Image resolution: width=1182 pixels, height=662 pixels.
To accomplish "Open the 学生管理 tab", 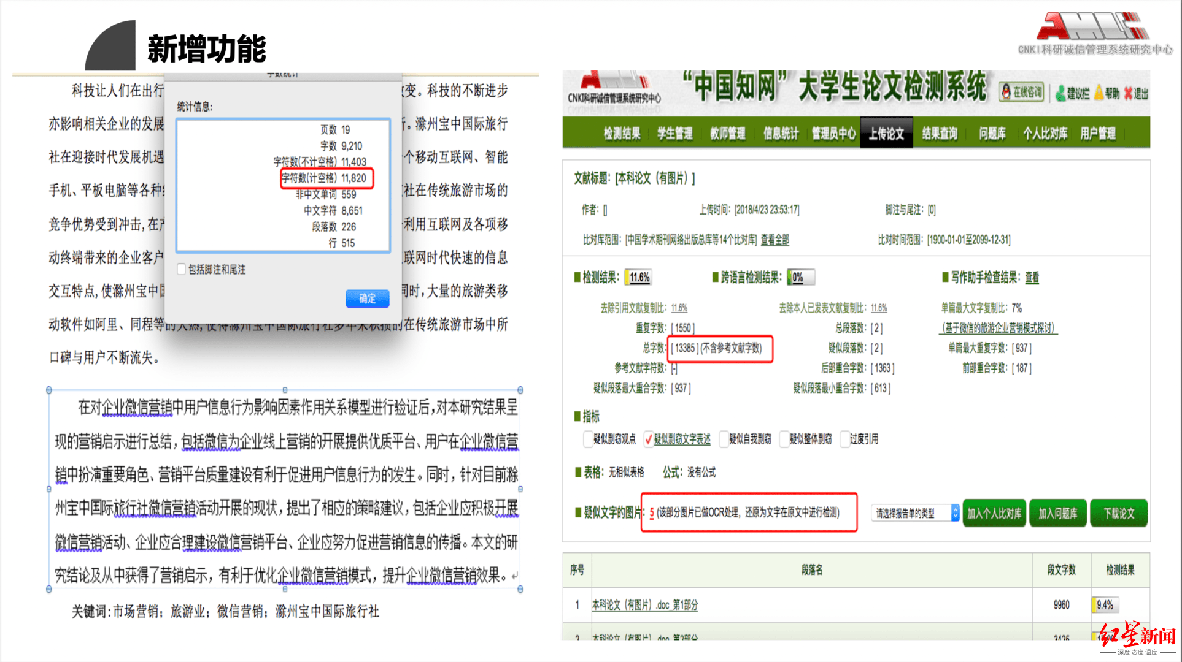I will point(675,133).
